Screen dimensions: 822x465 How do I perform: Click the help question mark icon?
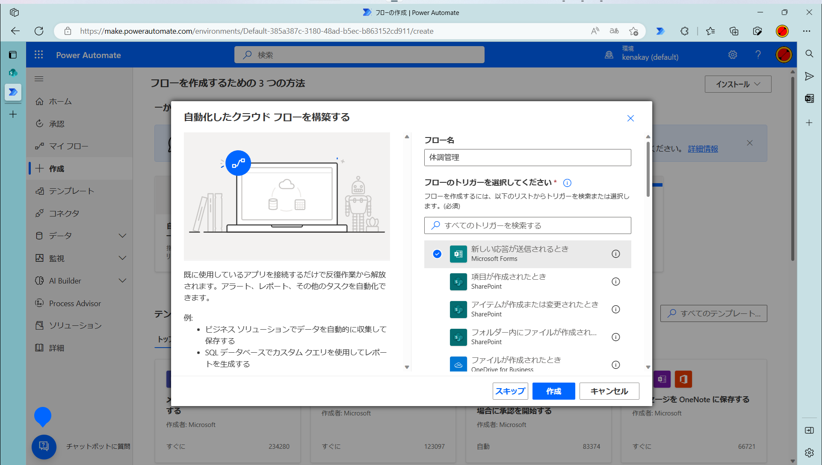pyautogui.click(x=758, y=55)
